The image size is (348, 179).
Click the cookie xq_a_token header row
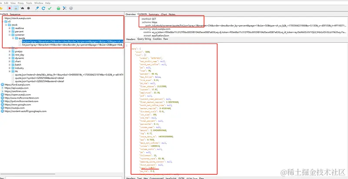tap(245, 32)
